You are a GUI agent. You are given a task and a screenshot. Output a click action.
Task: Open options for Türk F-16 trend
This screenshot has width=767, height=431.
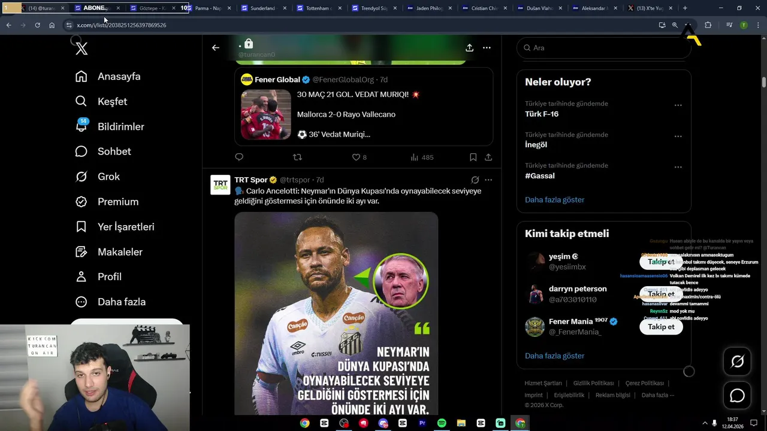[678, 105]
